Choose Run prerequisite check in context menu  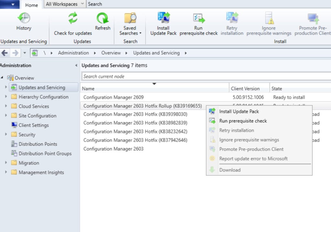click(259, 121)
